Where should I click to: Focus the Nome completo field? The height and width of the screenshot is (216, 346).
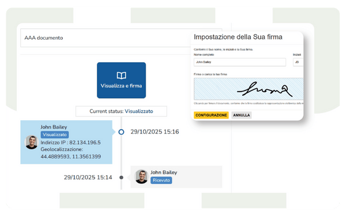240,62
